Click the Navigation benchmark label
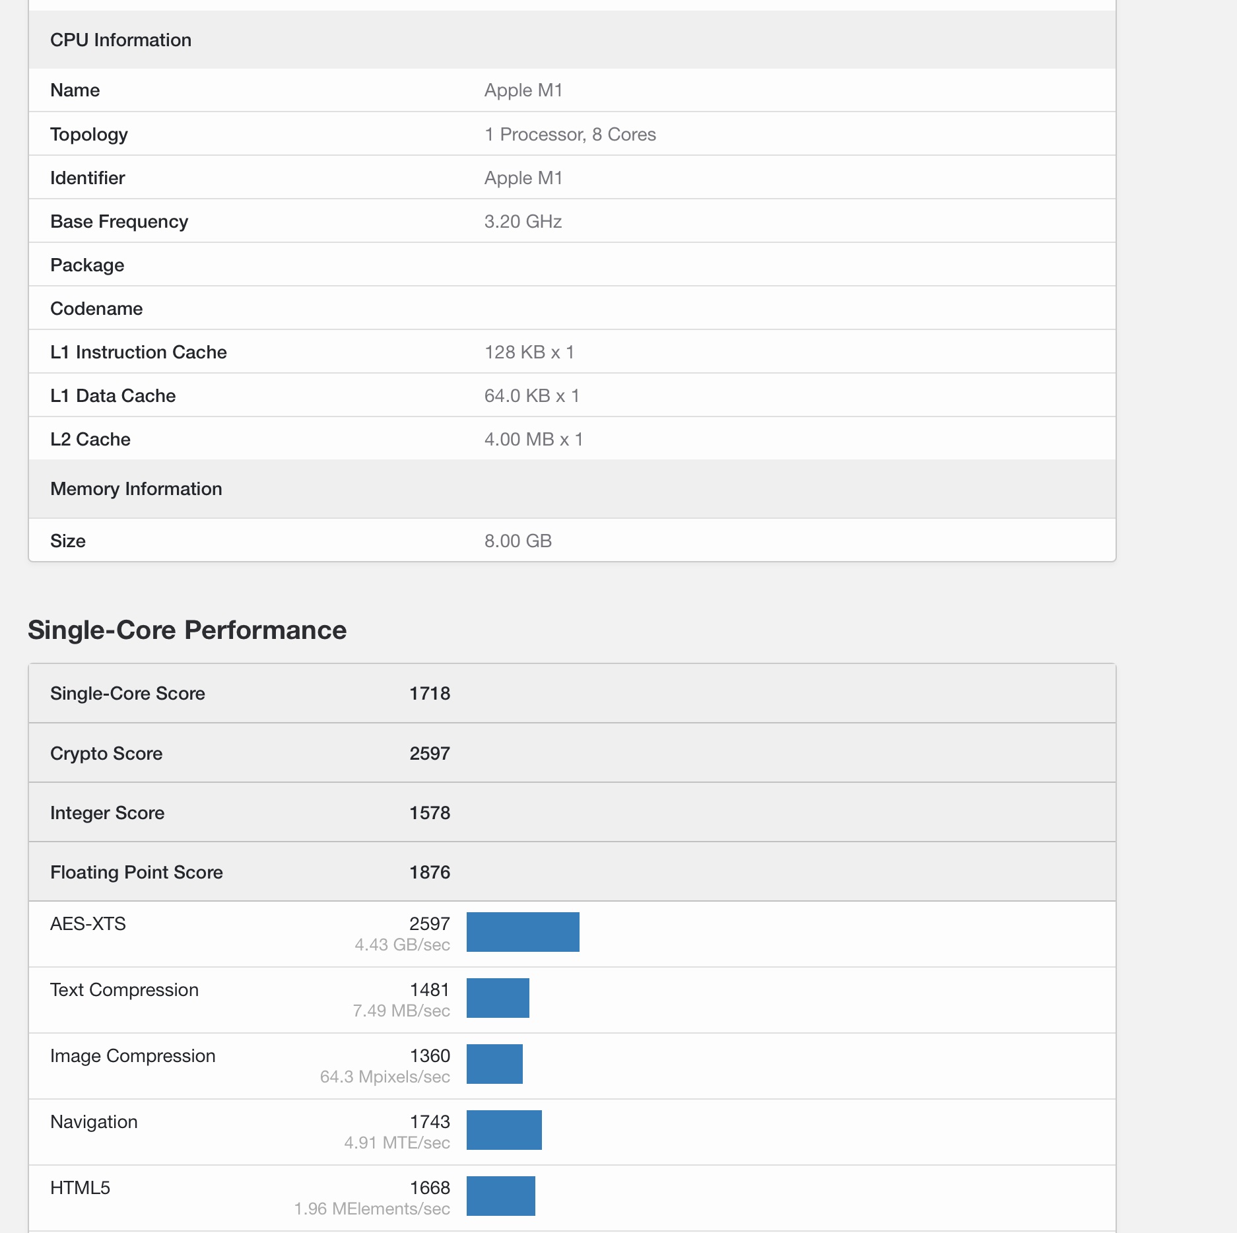Viewport: 1237px width, 1233px height. (94, 1121)
